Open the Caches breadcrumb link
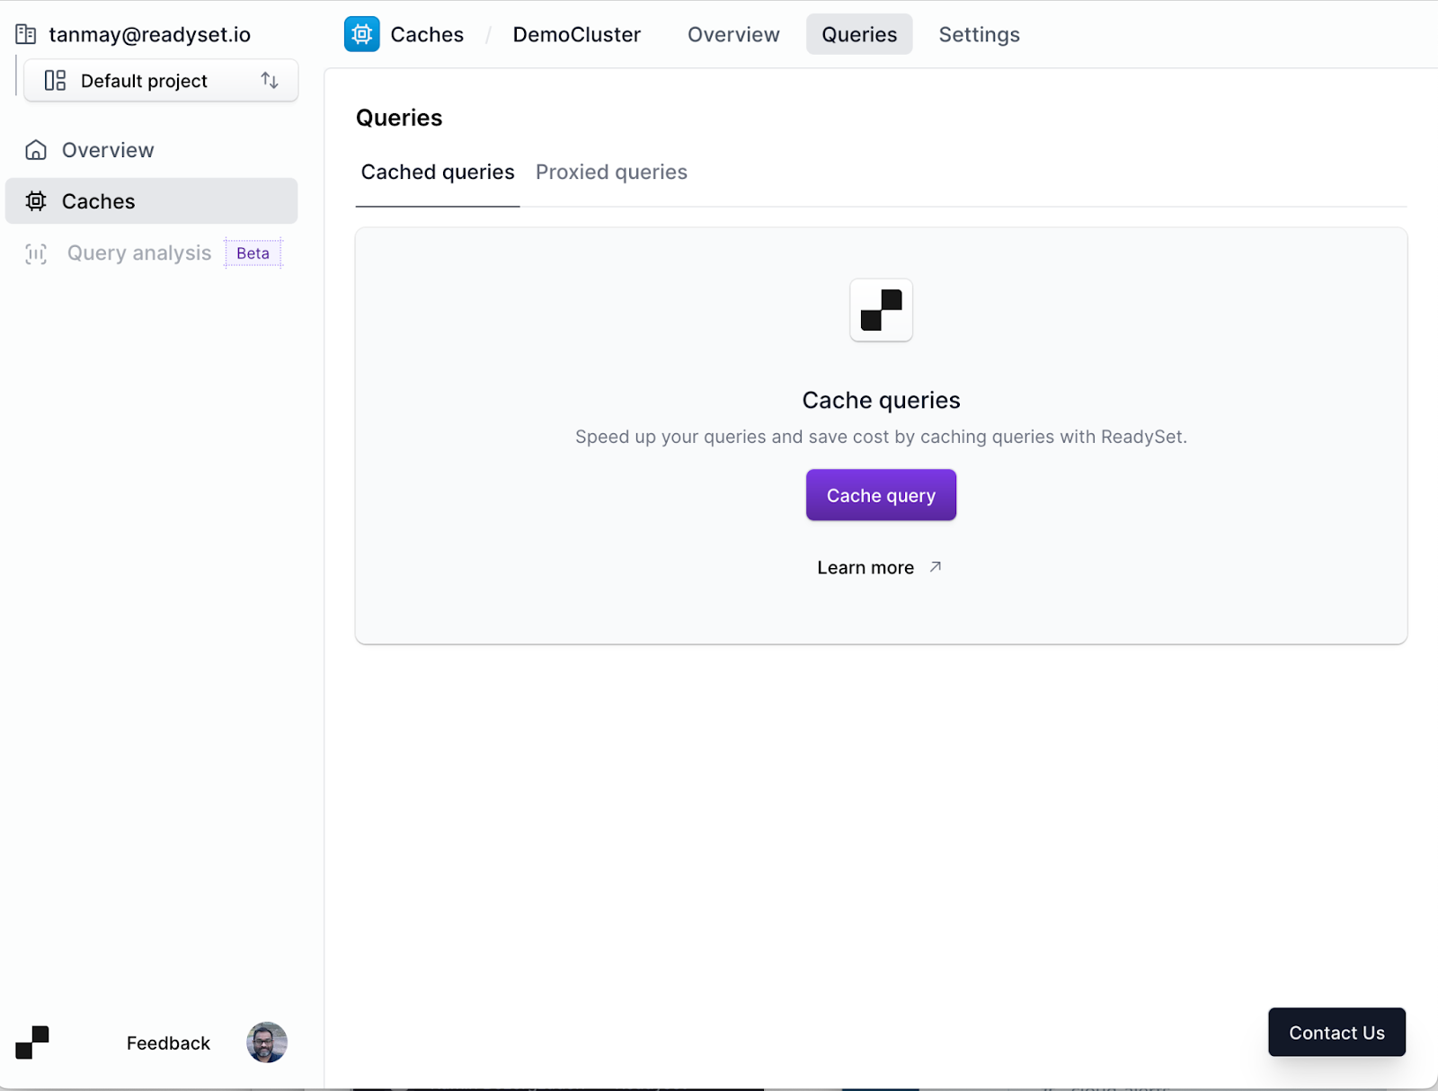Viewport: 1438px width, 1091px height. click(427, 35)
